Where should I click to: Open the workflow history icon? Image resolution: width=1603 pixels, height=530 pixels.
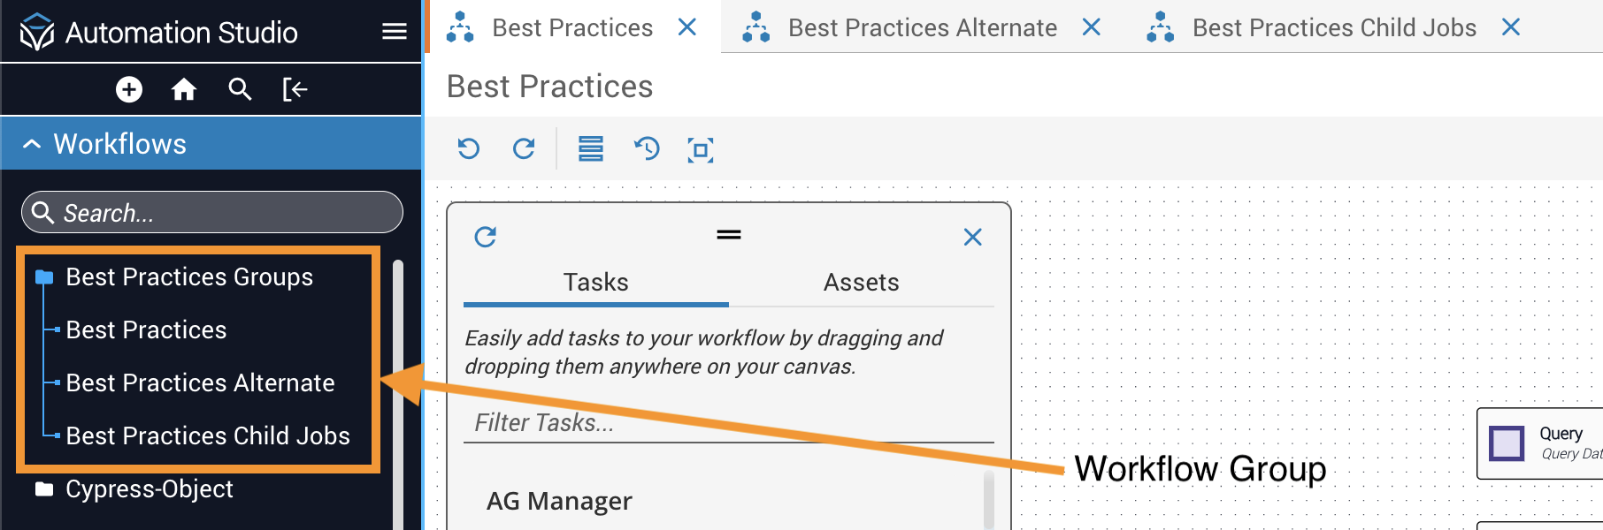tap(647, 149)
